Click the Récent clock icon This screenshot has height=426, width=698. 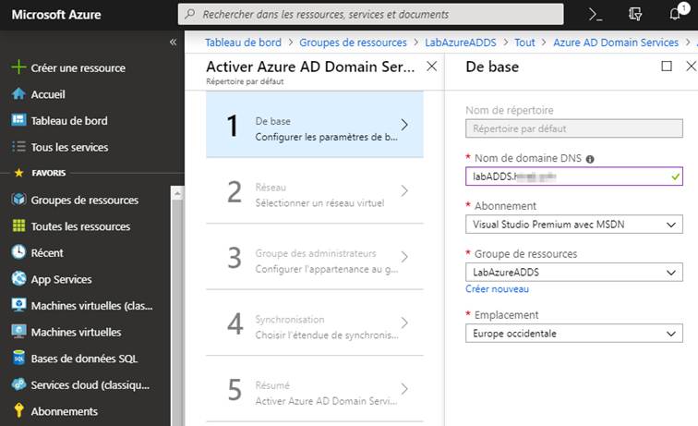coord(18,252)
